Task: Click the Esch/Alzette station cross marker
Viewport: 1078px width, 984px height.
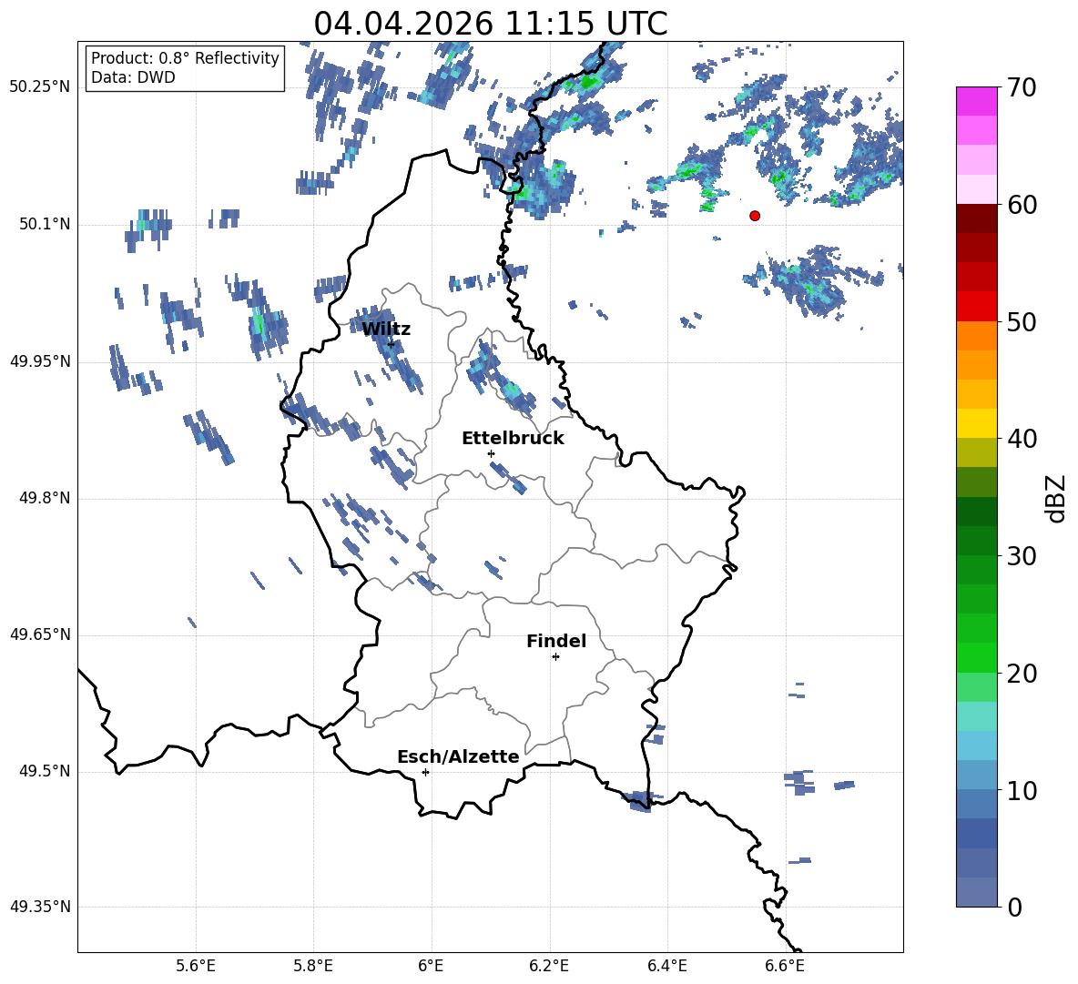Action: click(x=425, y=772)
